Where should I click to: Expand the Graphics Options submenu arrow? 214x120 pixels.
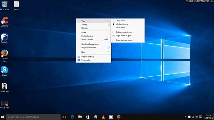click(109, 48)
